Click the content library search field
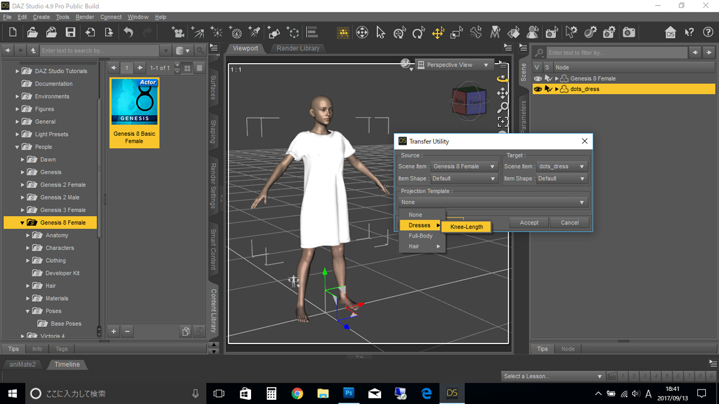Screen dimensions: 719x404 pyautogui.click(x=99, y=51)
